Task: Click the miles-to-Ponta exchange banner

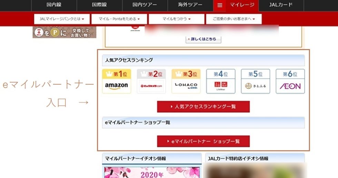Action: 64,32
